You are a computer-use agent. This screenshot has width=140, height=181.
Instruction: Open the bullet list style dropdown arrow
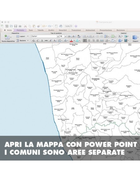click(x=88, y=36)
